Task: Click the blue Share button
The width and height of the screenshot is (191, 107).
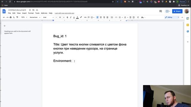Action: [177, 11]
